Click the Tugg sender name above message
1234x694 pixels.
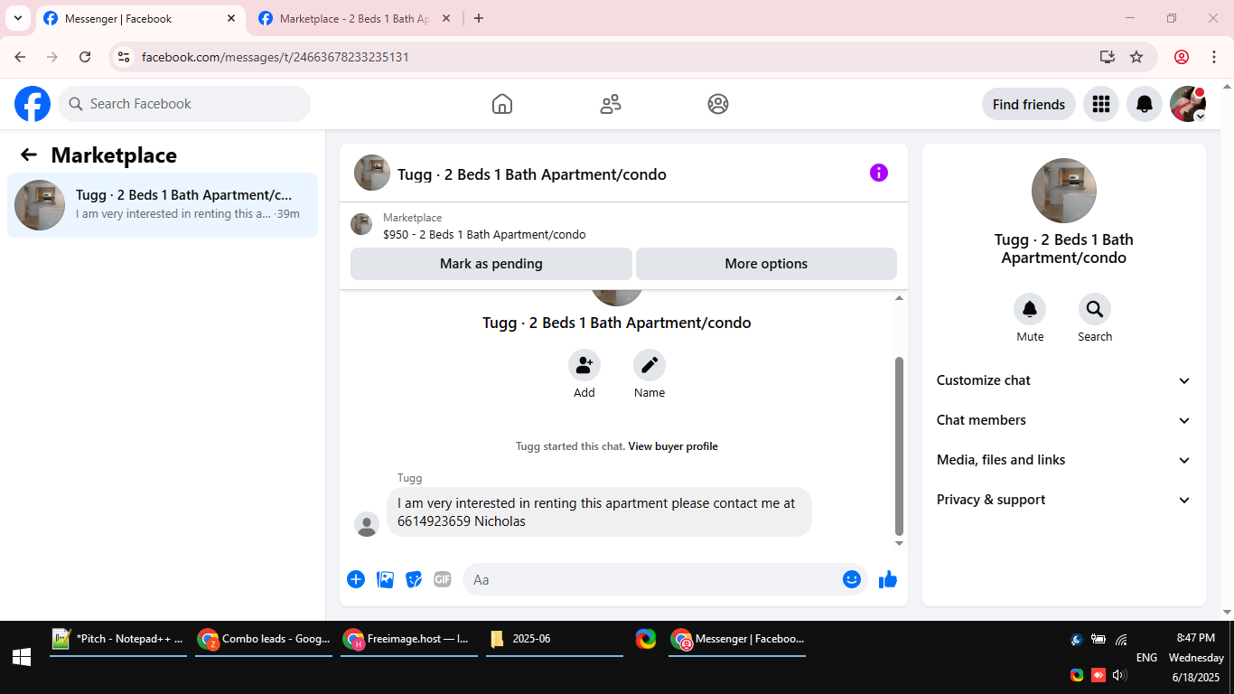(409, 478)
